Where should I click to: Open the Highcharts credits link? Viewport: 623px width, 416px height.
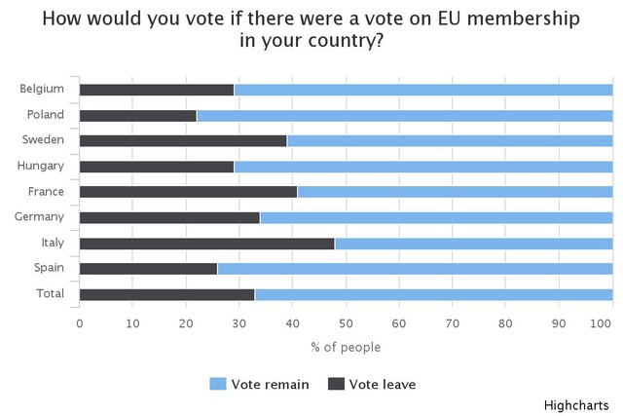tap(578, 404)
